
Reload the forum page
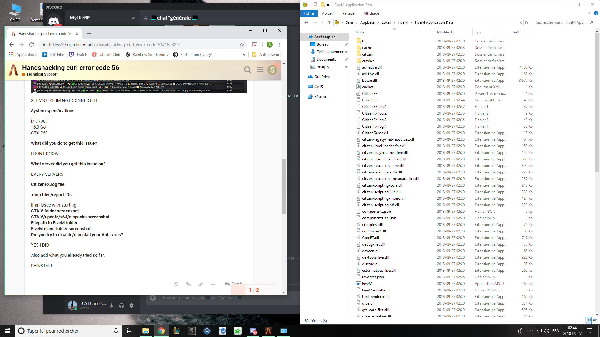[x=32, y=45]
